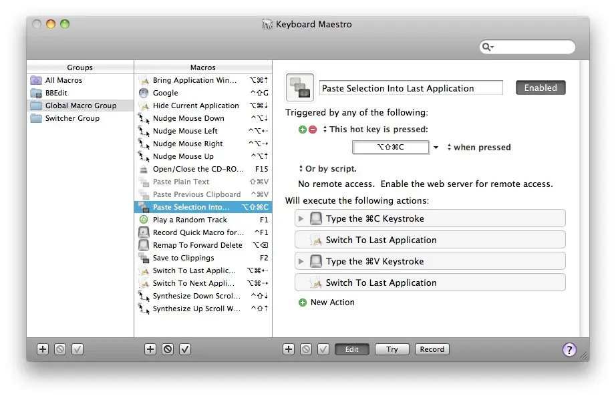616x398 pixels.
Task: Open the 'Or by script' popup
Action: (327, 169)
